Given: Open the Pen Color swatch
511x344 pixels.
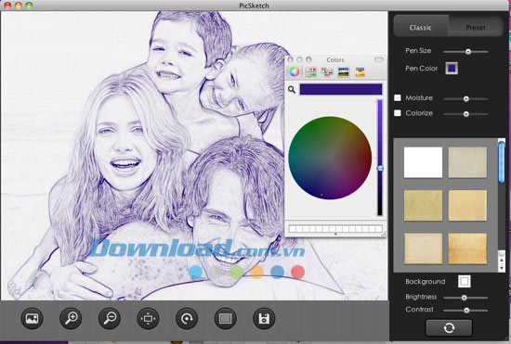Looking at the screenshot, I should click(452, 69).
